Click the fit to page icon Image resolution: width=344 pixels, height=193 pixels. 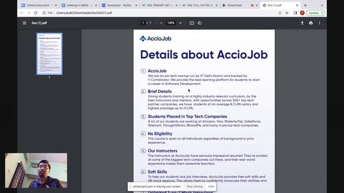tap(192, 23)
